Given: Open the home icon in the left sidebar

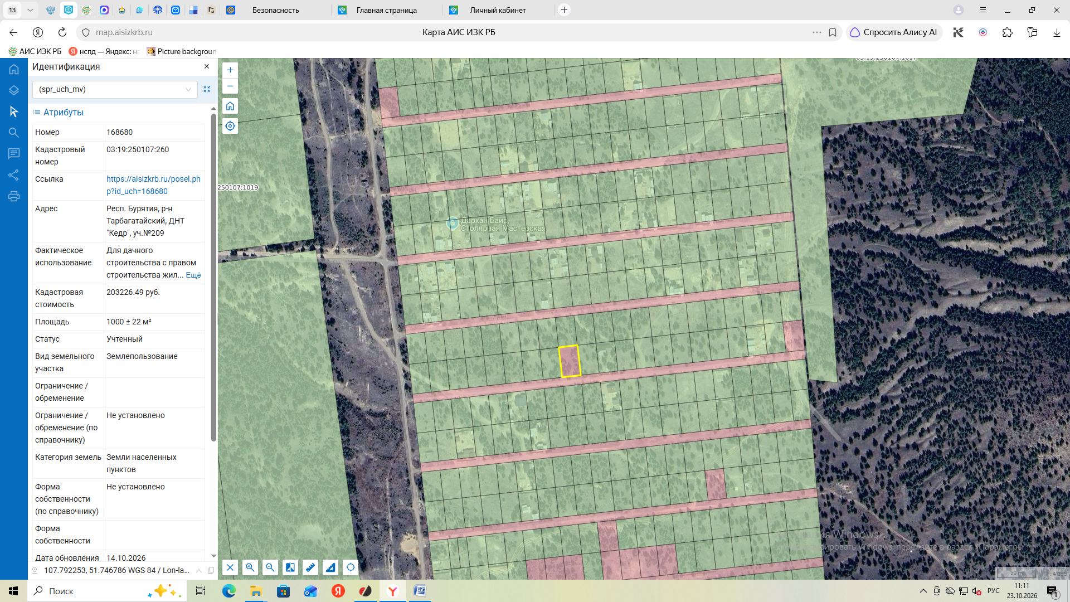Looking at the screenshot, I should (x=14, y=70).
